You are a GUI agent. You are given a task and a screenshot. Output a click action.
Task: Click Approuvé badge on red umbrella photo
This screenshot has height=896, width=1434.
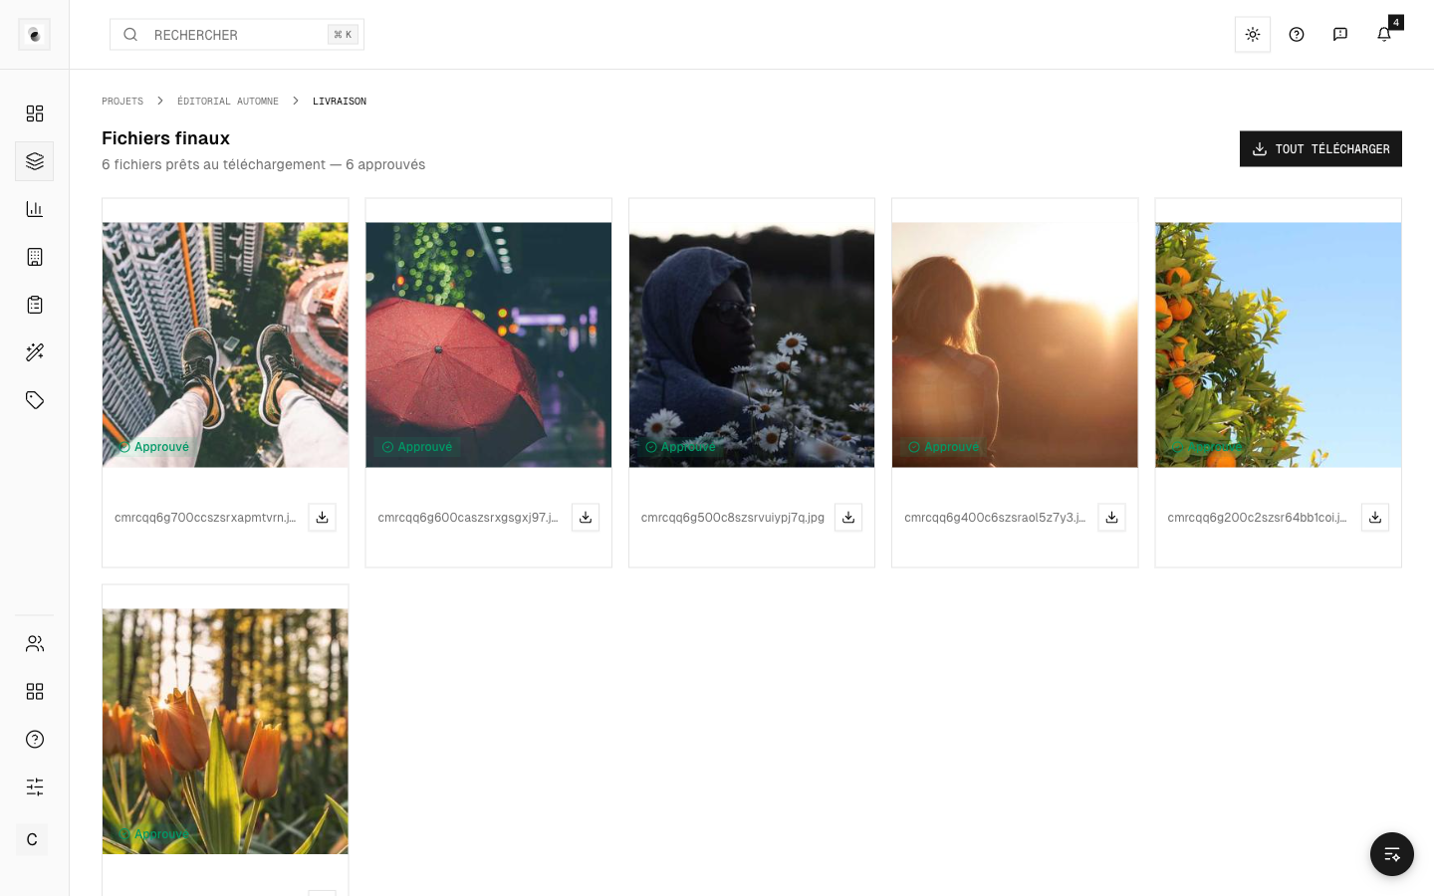click(417, 447)
